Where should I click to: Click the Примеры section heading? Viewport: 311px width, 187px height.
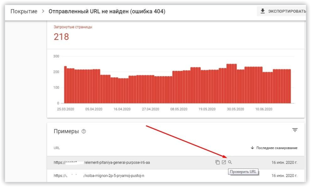[66, 131]
